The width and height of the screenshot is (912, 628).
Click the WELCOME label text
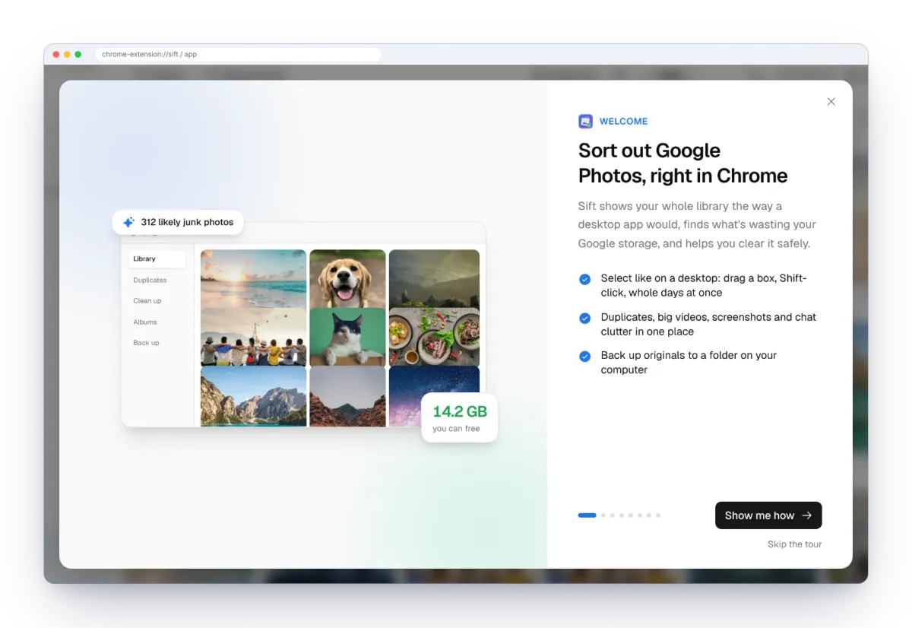[x=623, y=121]
